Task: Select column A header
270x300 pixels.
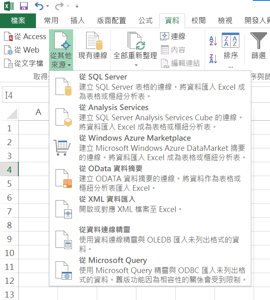Action: point(38,112)
